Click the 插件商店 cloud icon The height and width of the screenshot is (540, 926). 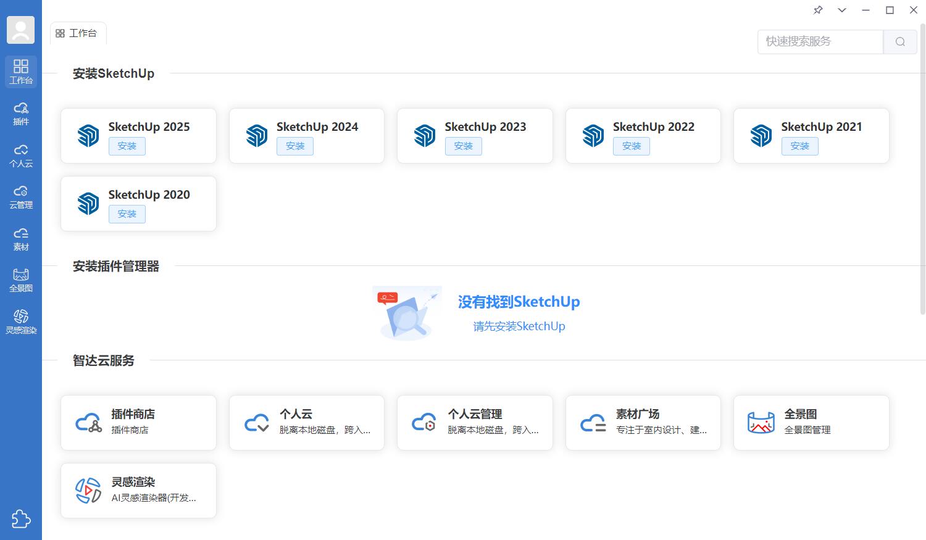pyautogui.click(x=89, y=423)
